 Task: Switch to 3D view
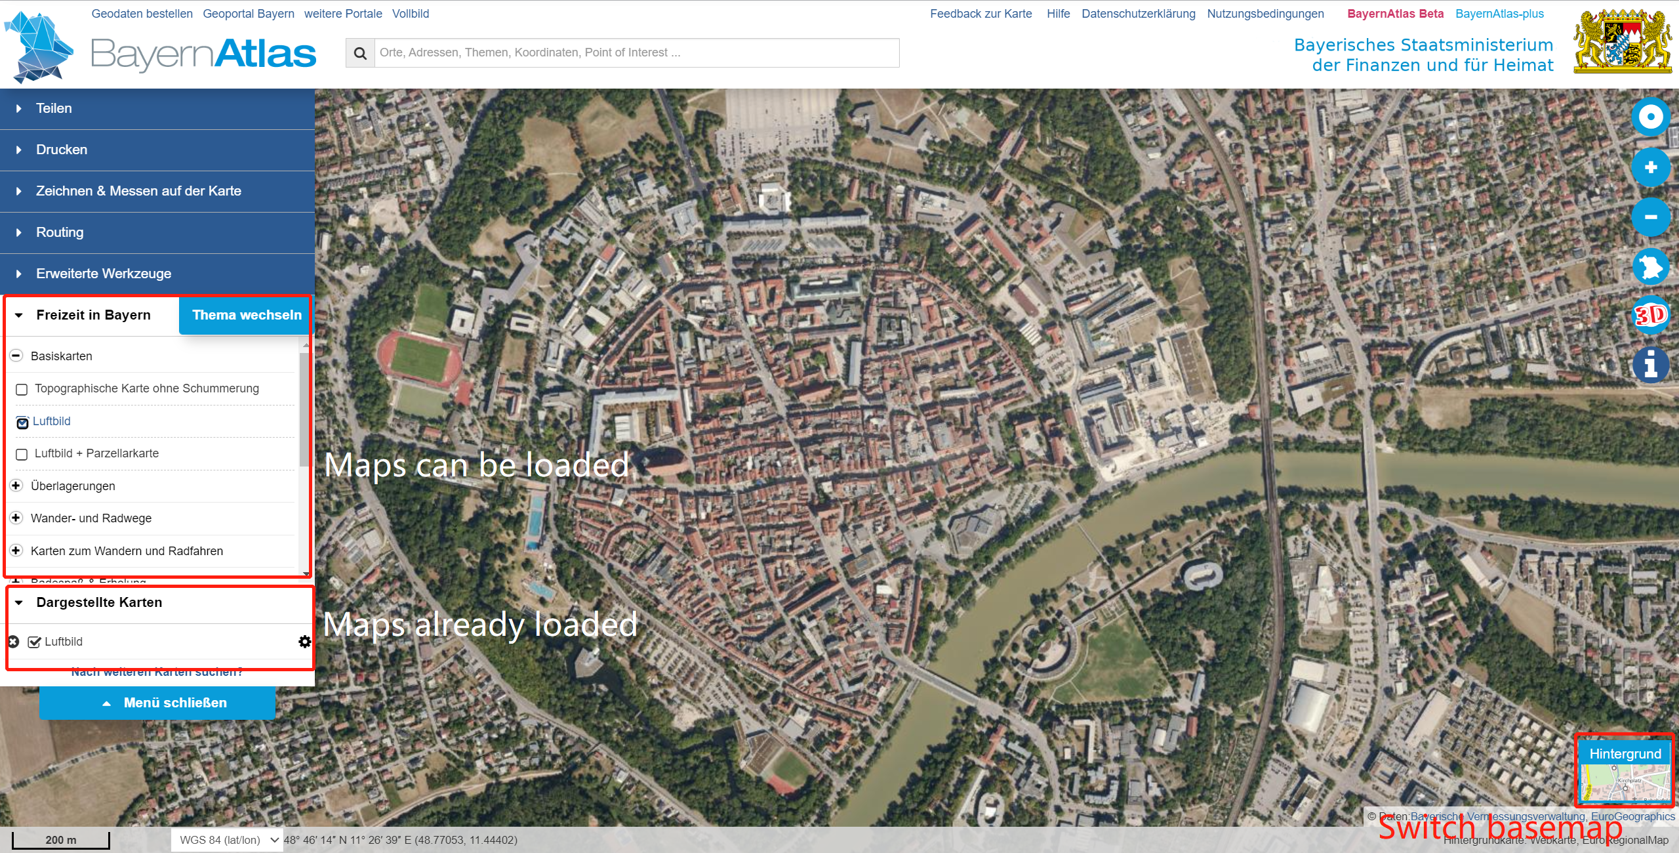1651,316
